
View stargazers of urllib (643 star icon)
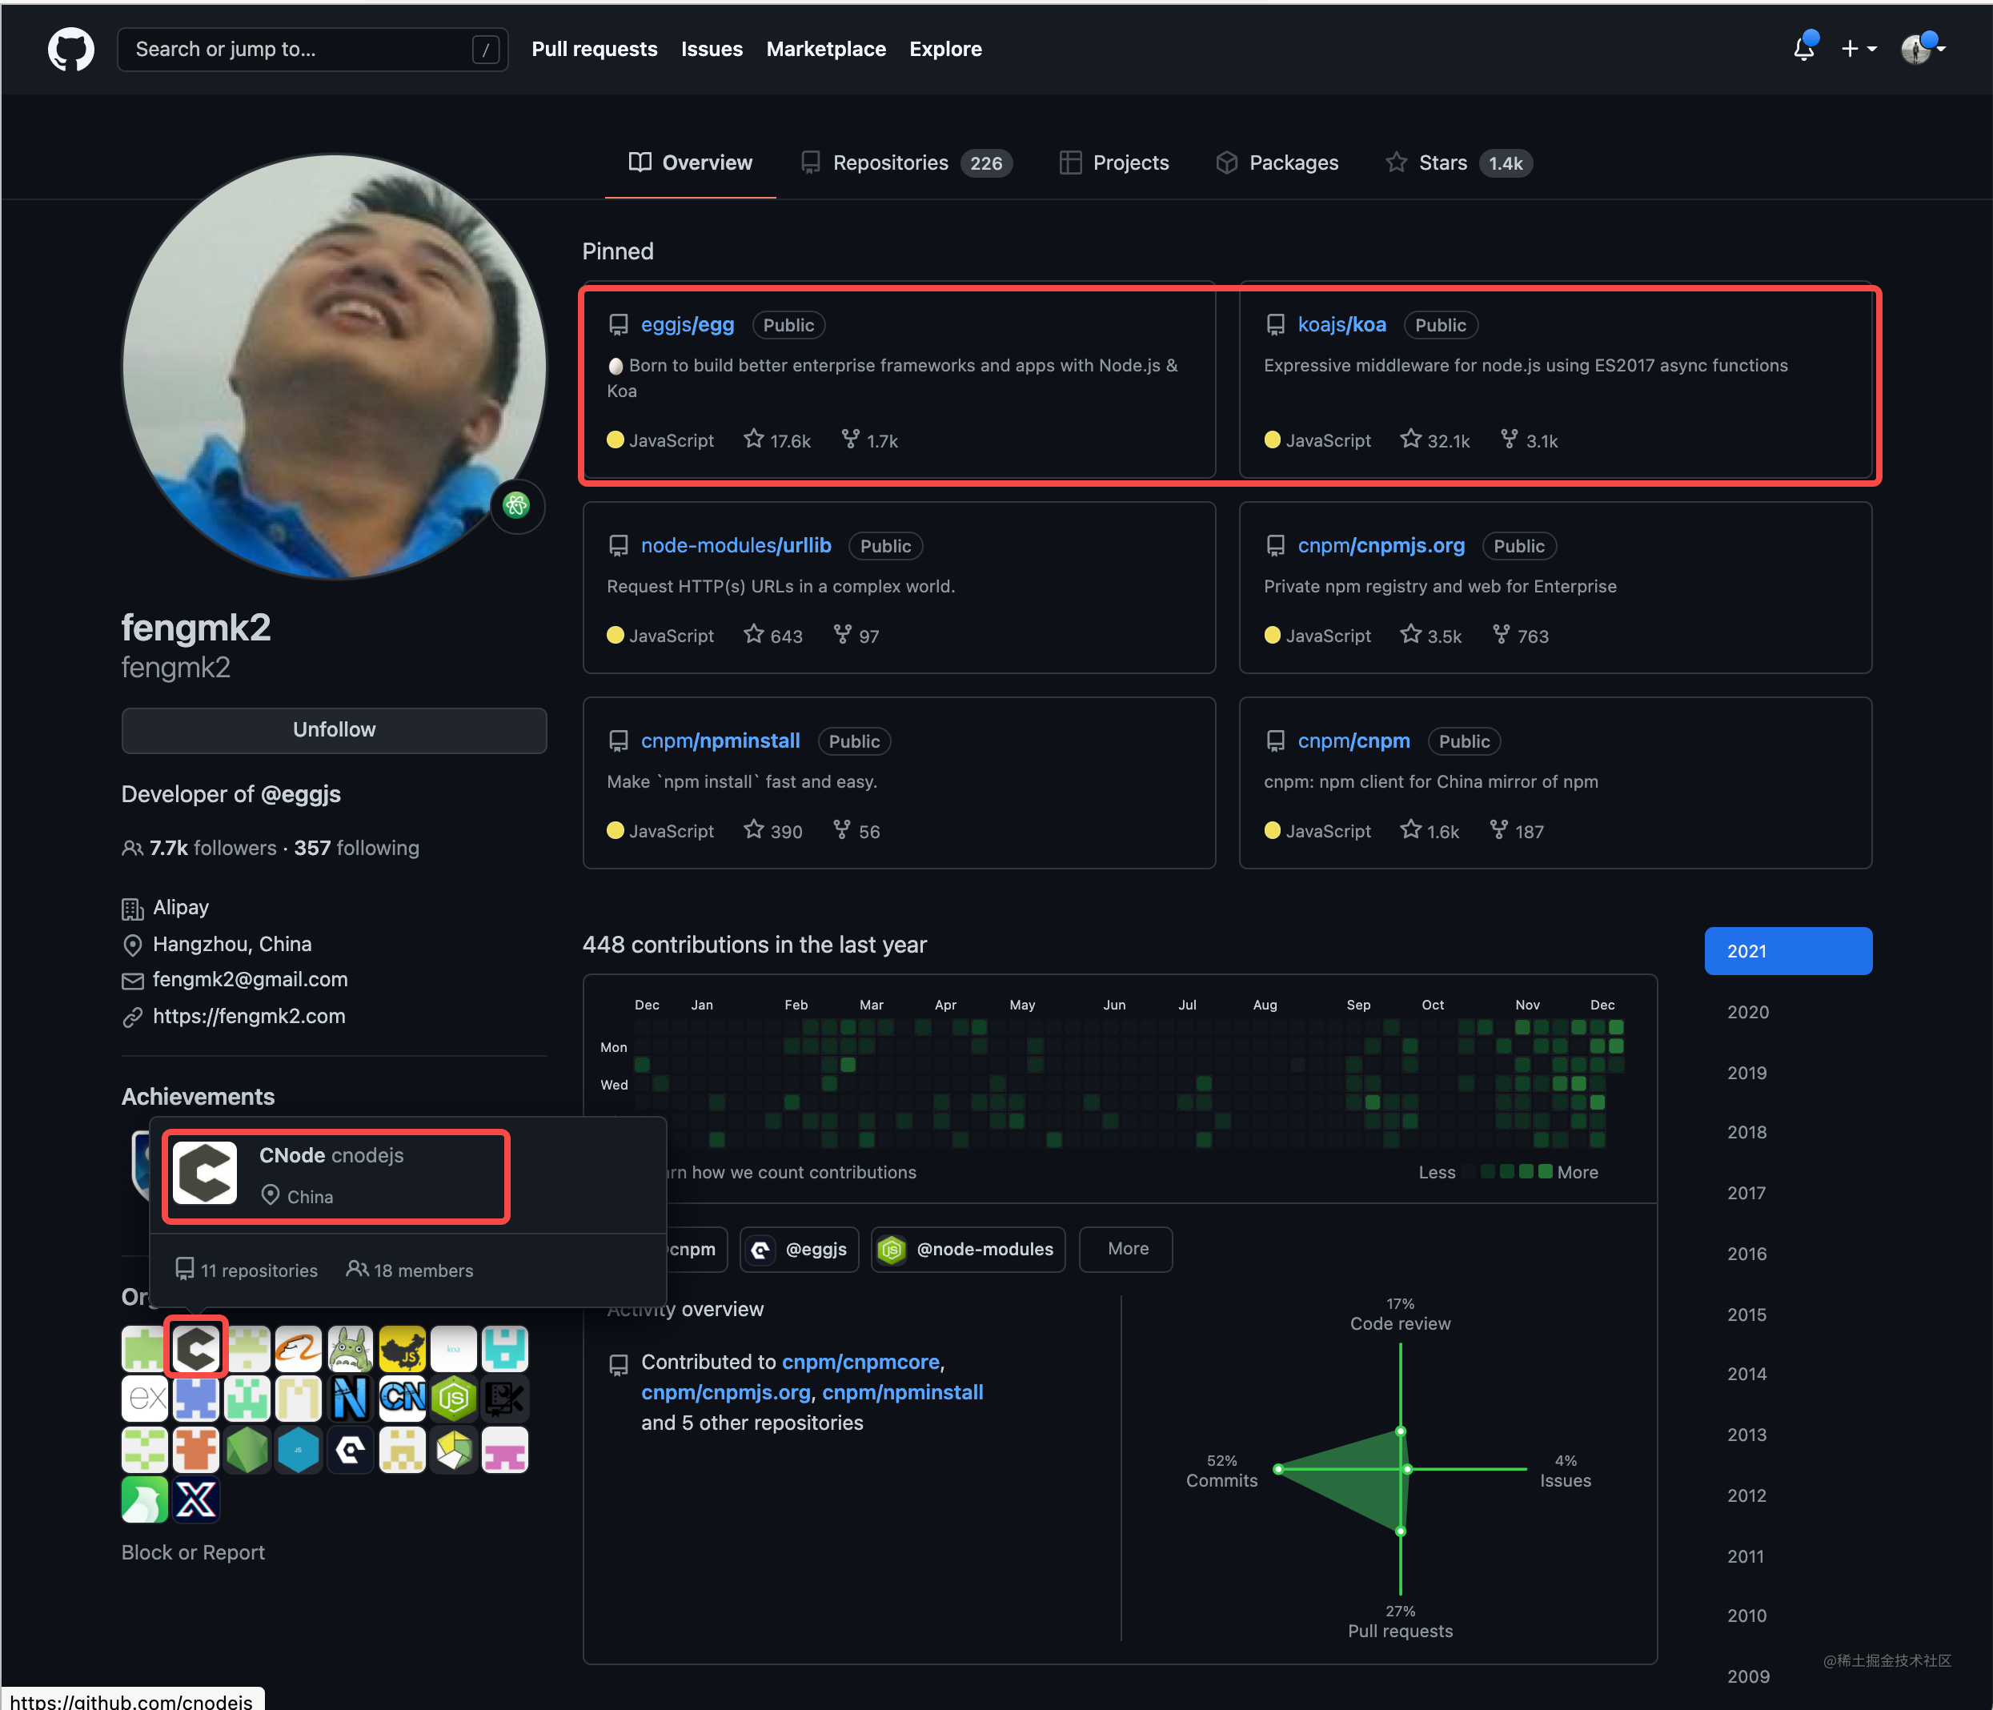point(773,635)
